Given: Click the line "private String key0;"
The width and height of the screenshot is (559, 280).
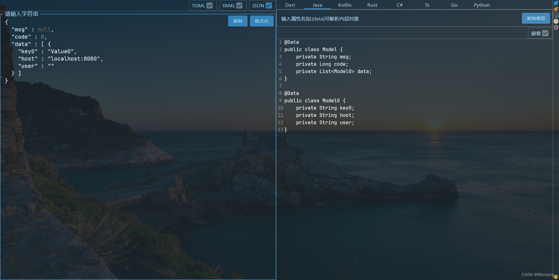Looking at the screenshot, I should click(x=325, y=108).
